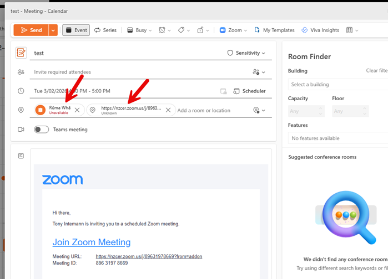Send the meeting invitation

pyautogui.click(x=31, y=30)
